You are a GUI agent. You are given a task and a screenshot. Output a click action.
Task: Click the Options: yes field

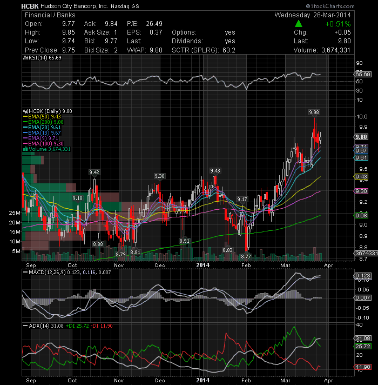pyautogui.click(x=204, y=32)
